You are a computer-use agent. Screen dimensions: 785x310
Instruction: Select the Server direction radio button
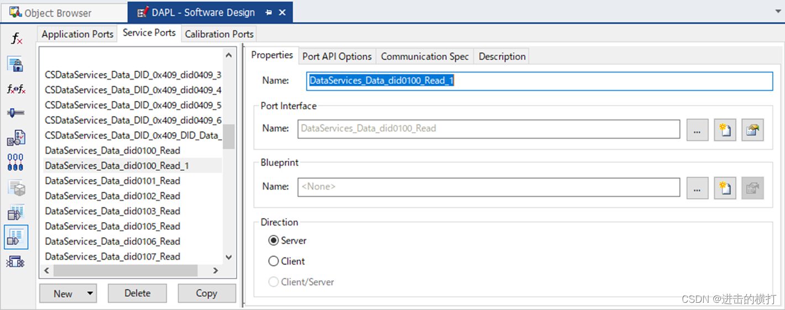point(274,241)
